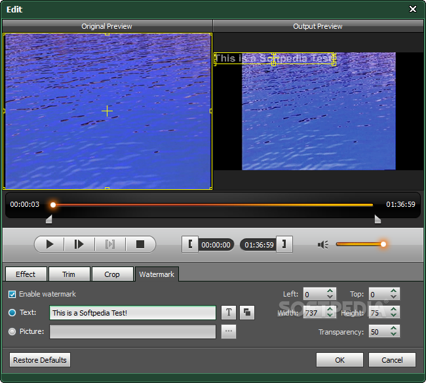Click the left-edge crop handle in Original Preview
Screen dimensions: 426x383
coord(4,111)
